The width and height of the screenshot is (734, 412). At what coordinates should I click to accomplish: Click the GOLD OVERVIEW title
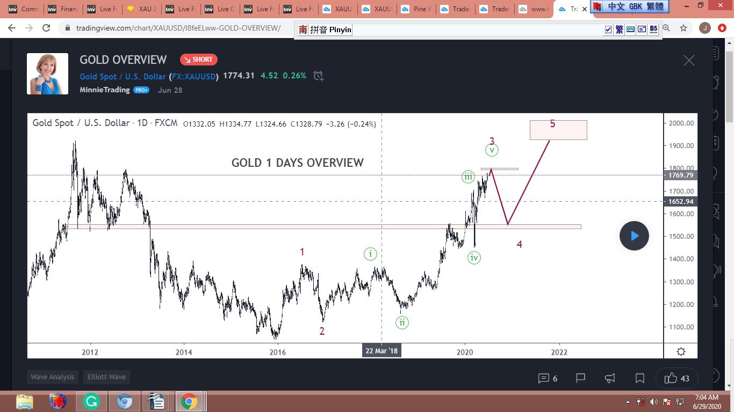[x=123, y=60]
